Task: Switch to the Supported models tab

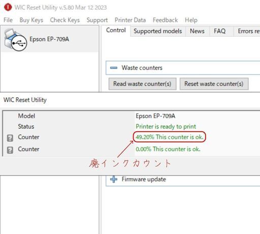Action: pos(158,31)
